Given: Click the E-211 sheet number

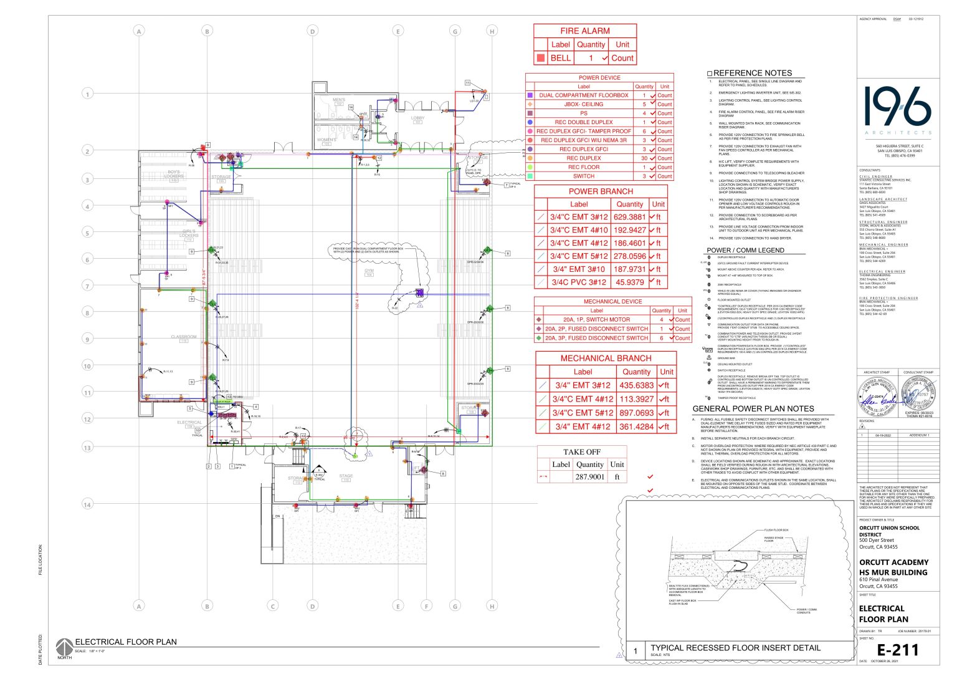Looking at the screenshot, I should [x=897, y=650].
